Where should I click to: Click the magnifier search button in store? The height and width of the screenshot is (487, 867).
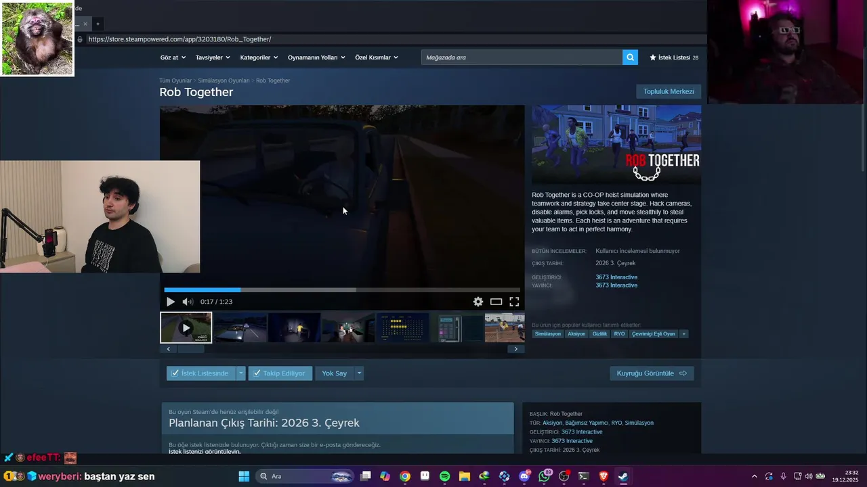tap(630, 57)
